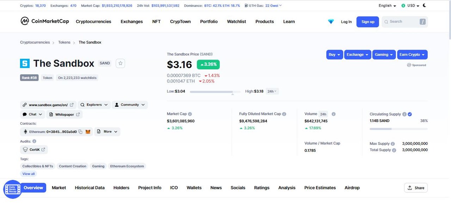
Task: Open Market Cap info tooltip icon
Action: [x=190, y=114]
